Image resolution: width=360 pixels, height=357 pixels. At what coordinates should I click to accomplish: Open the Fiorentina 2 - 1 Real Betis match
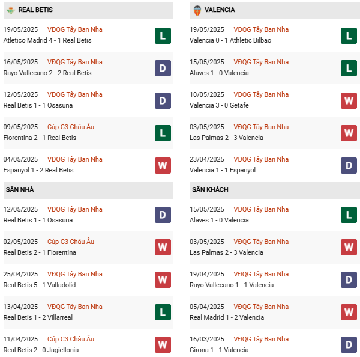click(x=38, y=138)
